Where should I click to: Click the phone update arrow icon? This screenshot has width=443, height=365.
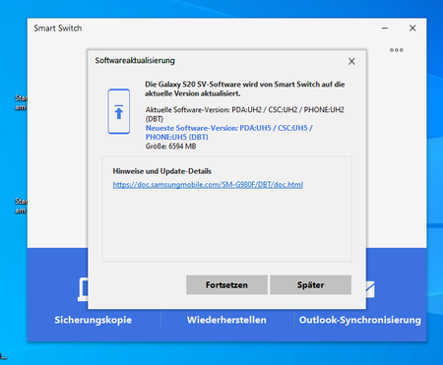(119, 111)
